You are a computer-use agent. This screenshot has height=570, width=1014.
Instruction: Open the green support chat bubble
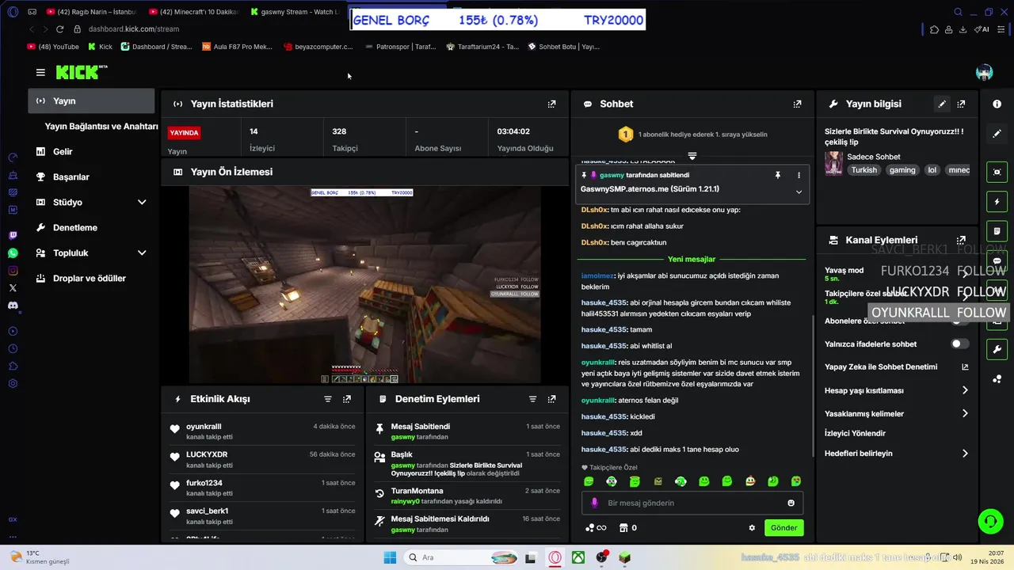pos(990,521)
